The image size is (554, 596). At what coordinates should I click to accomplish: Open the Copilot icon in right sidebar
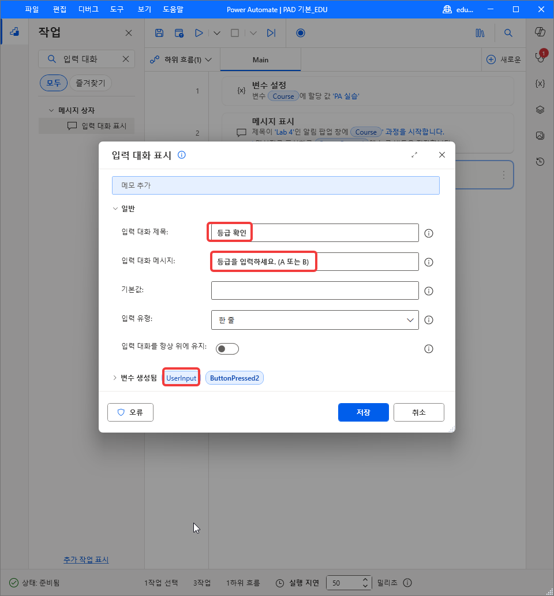tap(540, 32)
